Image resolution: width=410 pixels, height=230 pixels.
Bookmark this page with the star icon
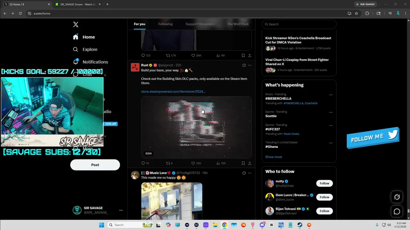coord(357,13)
